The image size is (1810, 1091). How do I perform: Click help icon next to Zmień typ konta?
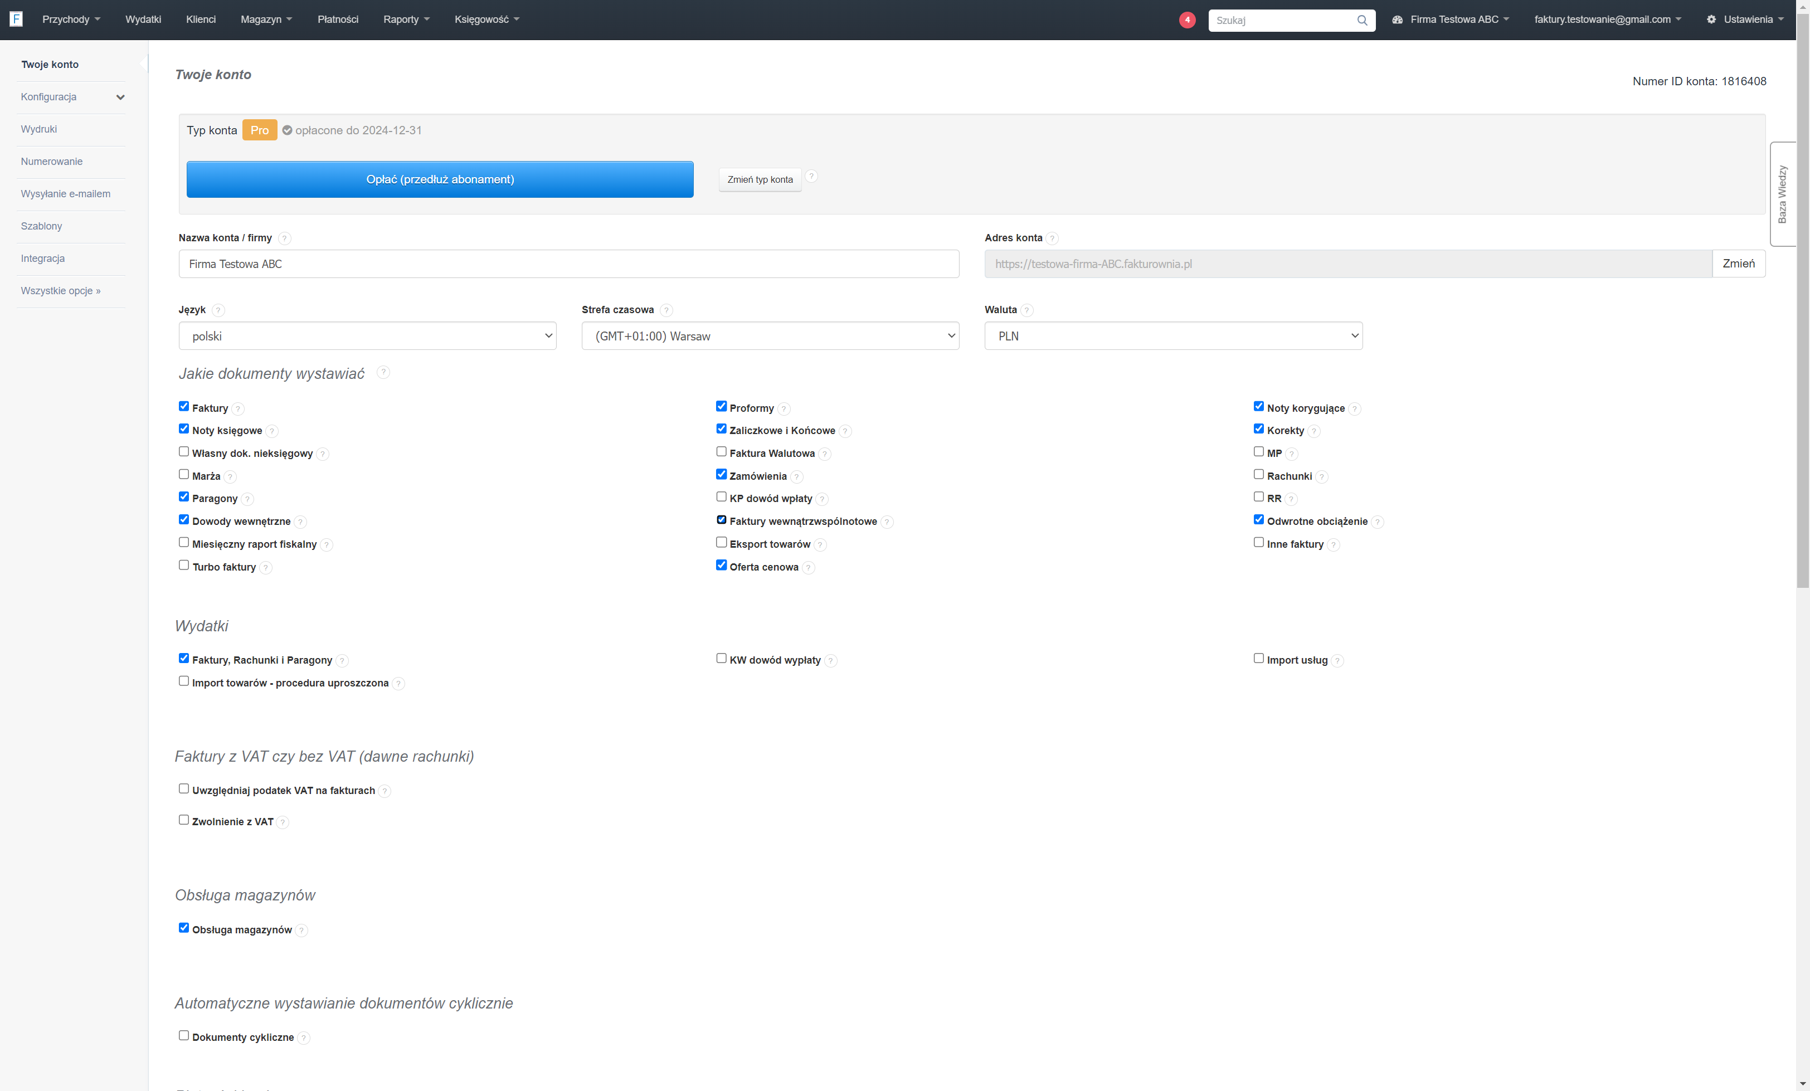(x=811, y=176)
